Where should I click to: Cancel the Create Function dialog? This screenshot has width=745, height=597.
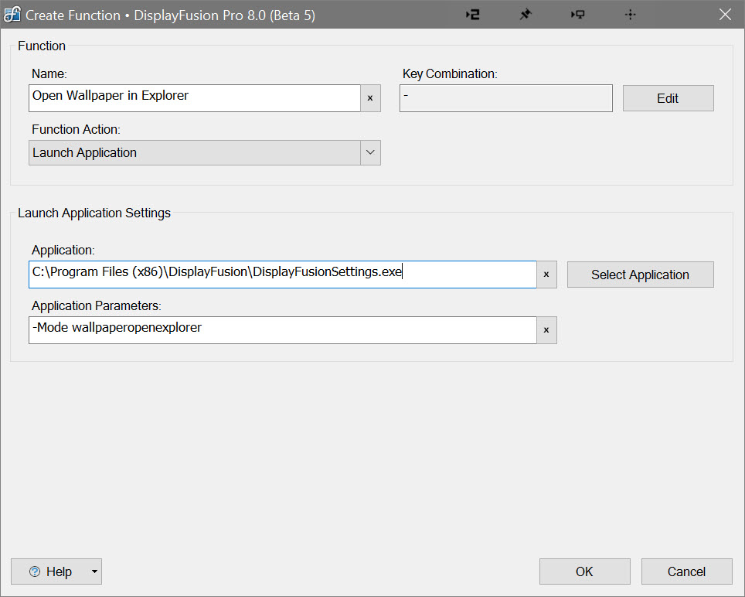click(x=686, y=571)
